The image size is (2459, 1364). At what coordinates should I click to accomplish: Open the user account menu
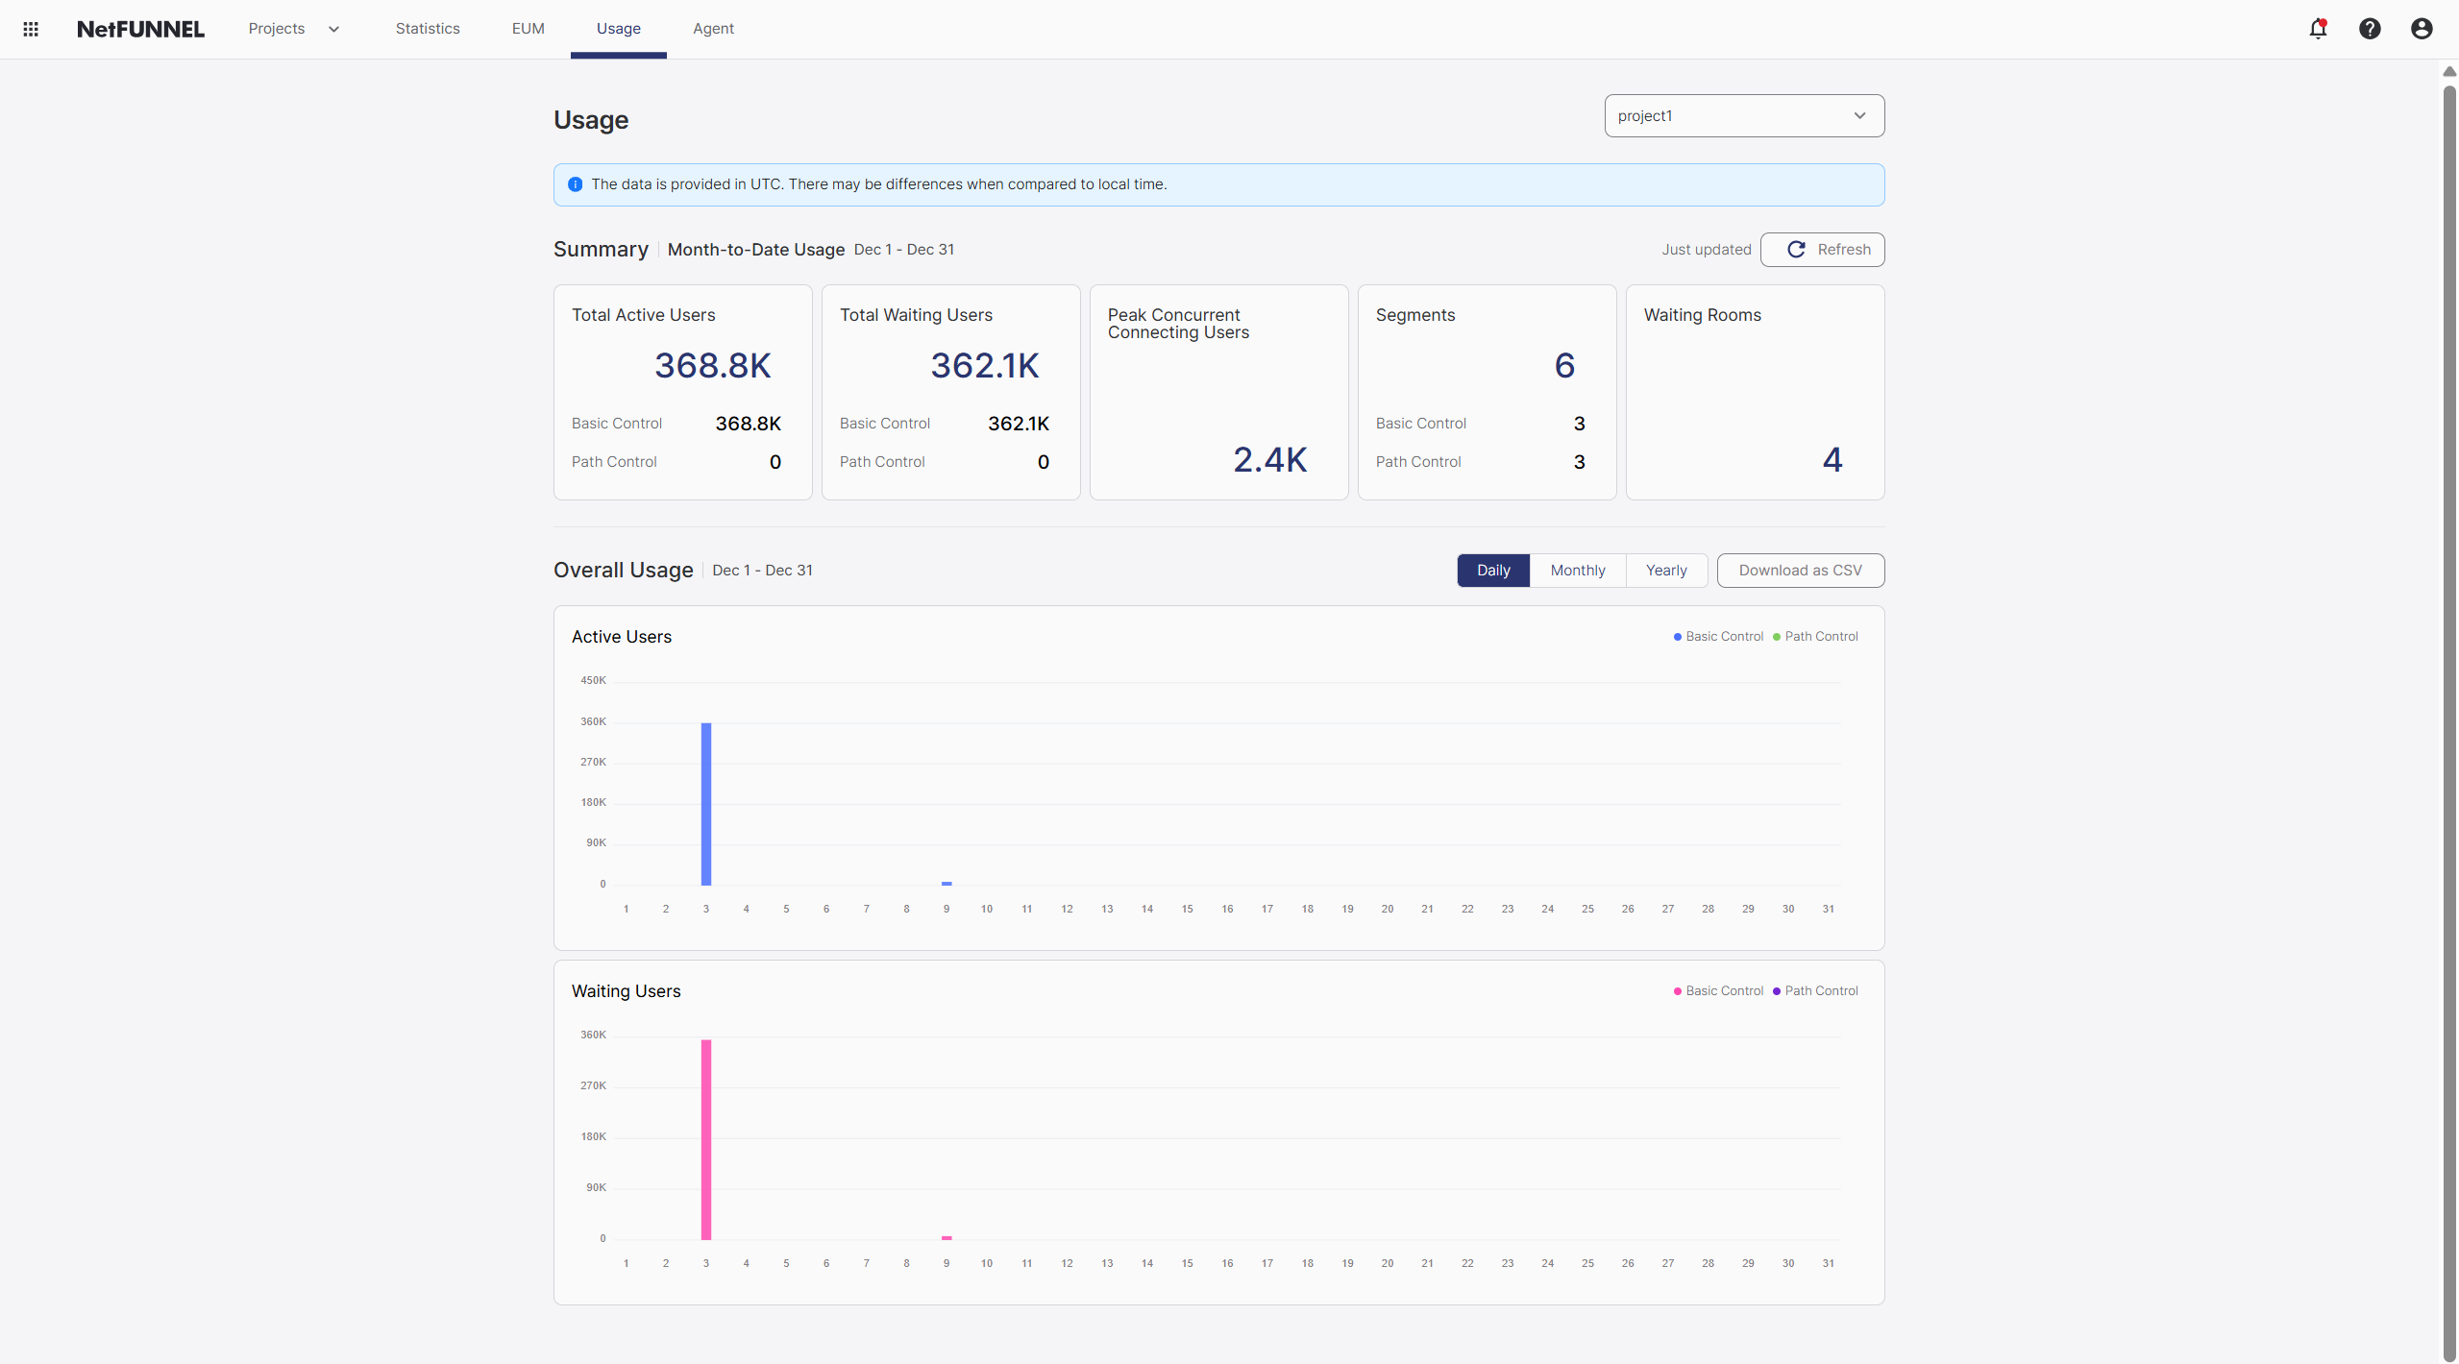coord(2421,29)
